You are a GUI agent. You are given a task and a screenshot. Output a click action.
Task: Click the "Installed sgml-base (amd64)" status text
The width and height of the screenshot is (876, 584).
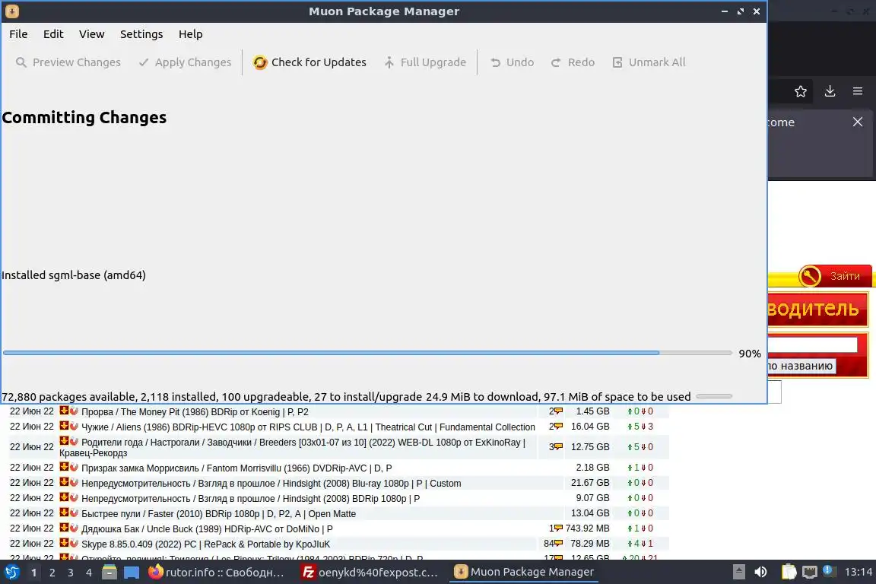(x=74, y=275)
